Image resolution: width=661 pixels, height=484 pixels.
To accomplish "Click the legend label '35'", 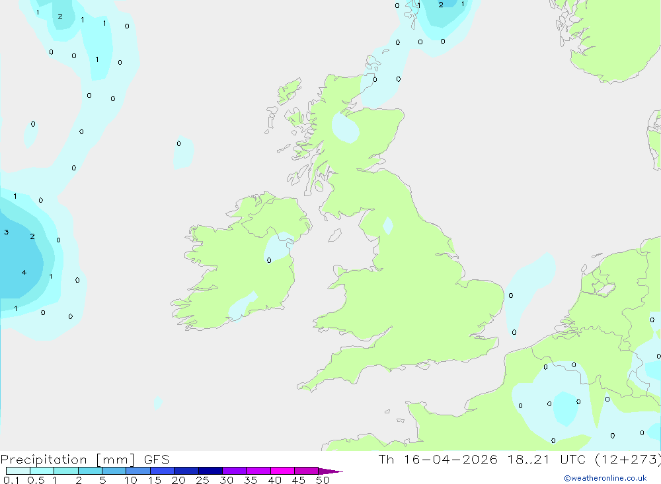I will (251, 480).
